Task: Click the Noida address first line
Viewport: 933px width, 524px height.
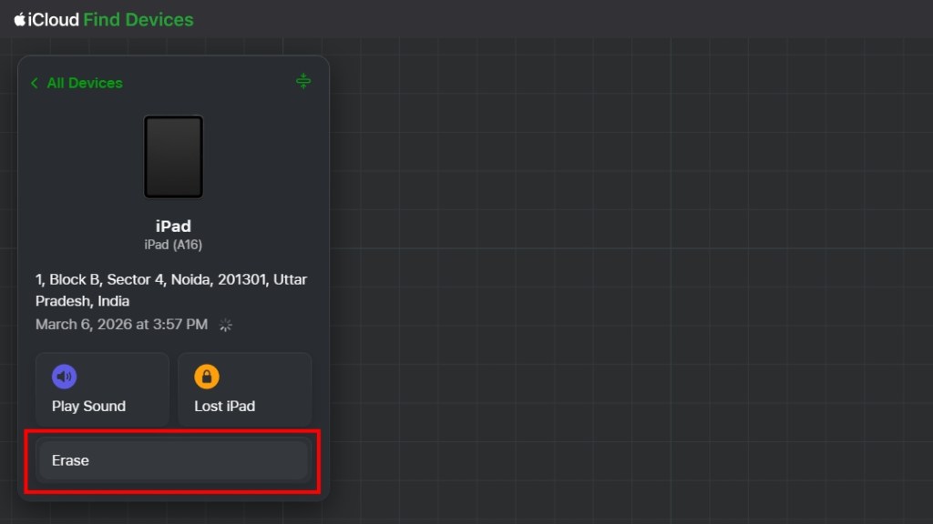Action: [x=171, y=279]
